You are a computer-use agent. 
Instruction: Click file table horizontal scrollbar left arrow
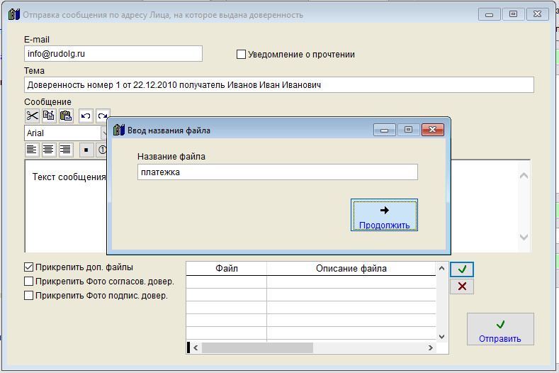coord(196,347)
